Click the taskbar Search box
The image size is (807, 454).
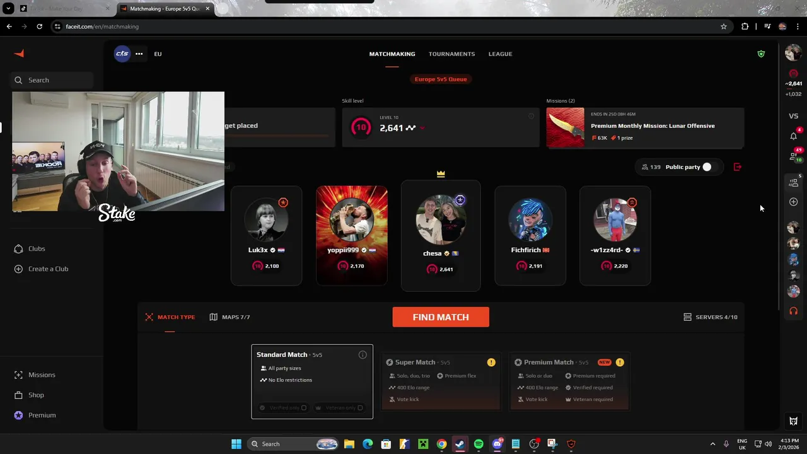[x=294, y=444]
